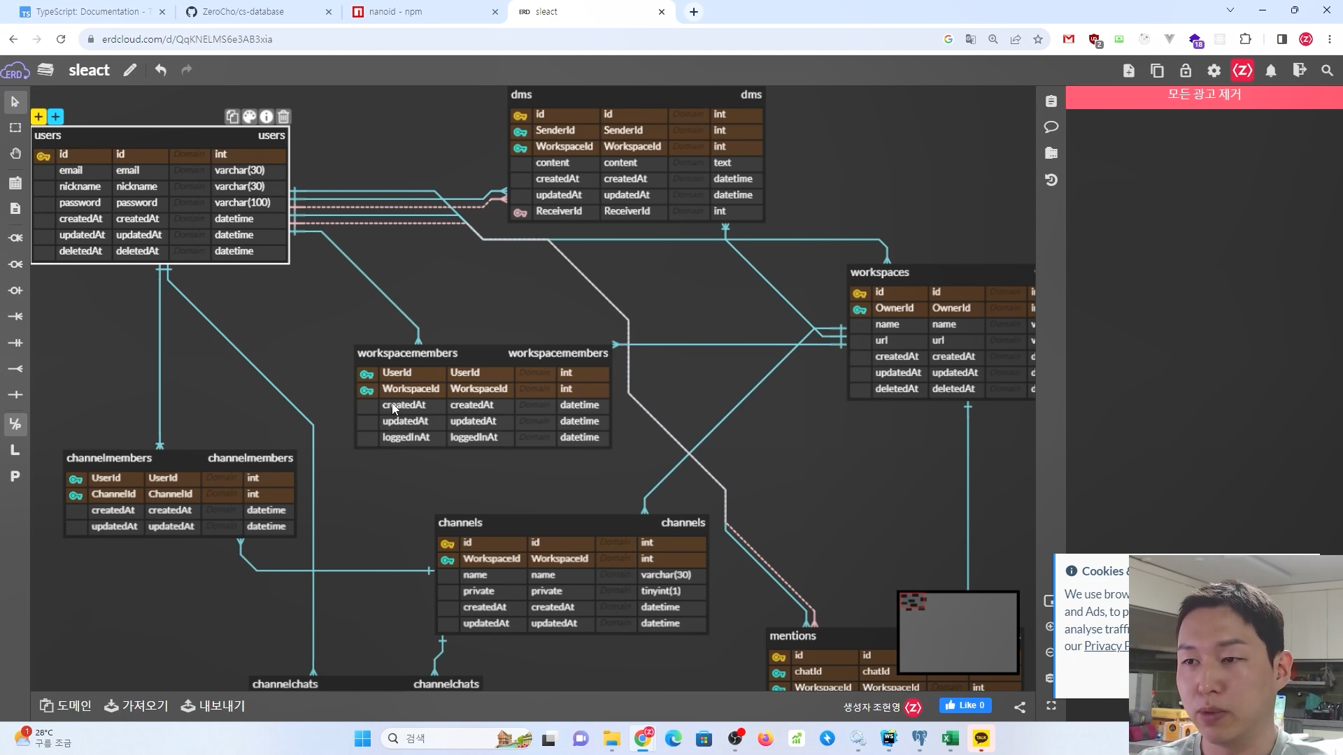Click the undo arrow
This screenshot has width=1343, height=755.
coord(161,70)
